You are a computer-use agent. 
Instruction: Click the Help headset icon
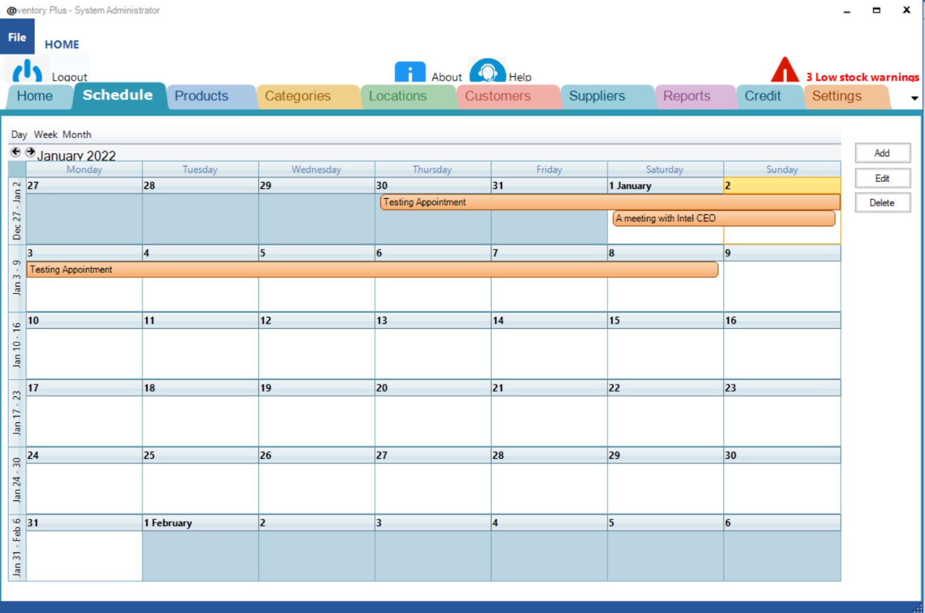point(487,70)
